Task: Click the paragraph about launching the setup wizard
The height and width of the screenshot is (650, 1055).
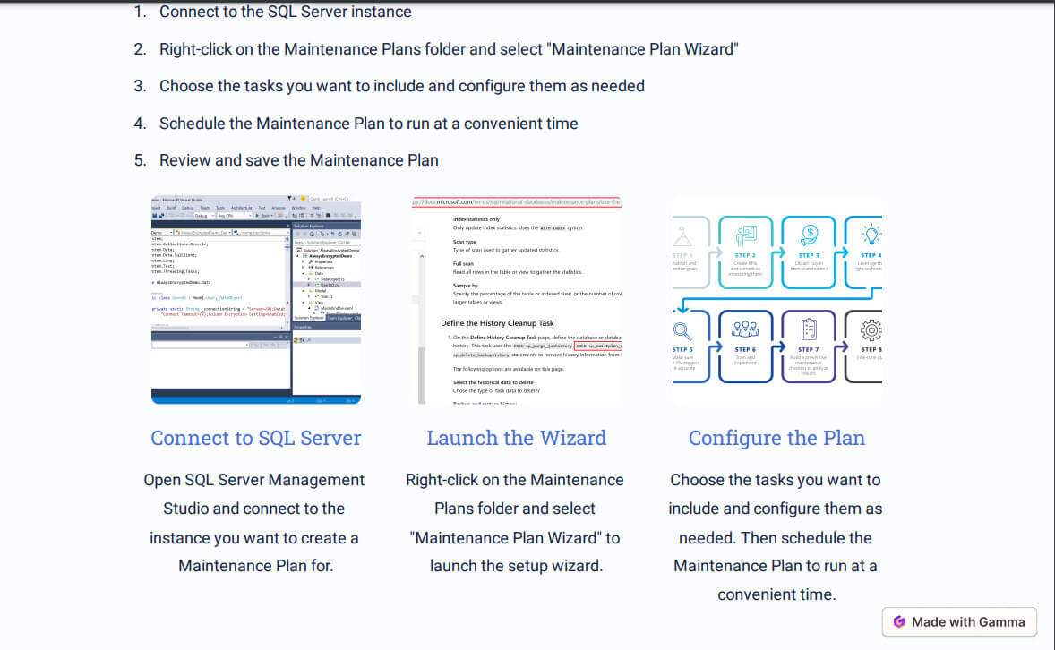Action: click(515, 523)
